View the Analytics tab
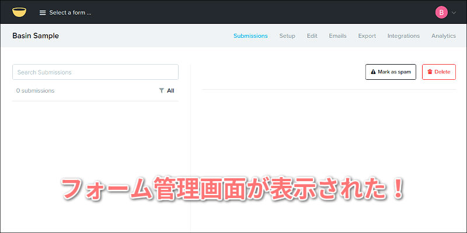The height and width of the screenshot is (233, 467). tap(444, 36)
